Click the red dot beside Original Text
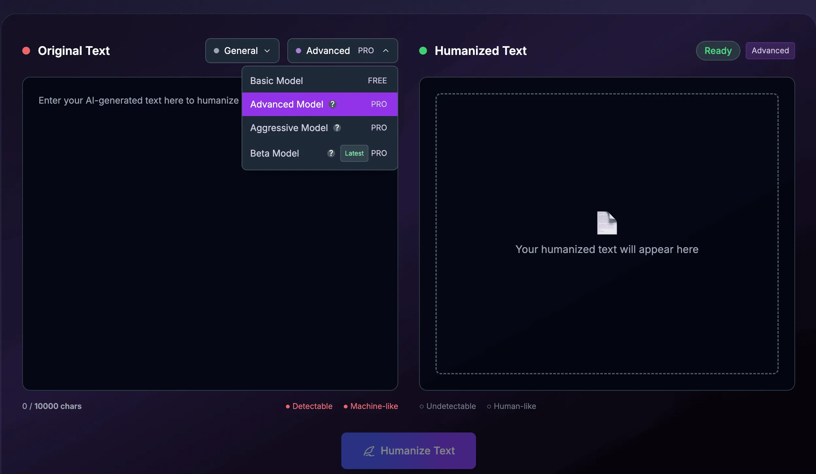Screen dimensions: 816x474 pyautogui.click(x=26, y=51)
